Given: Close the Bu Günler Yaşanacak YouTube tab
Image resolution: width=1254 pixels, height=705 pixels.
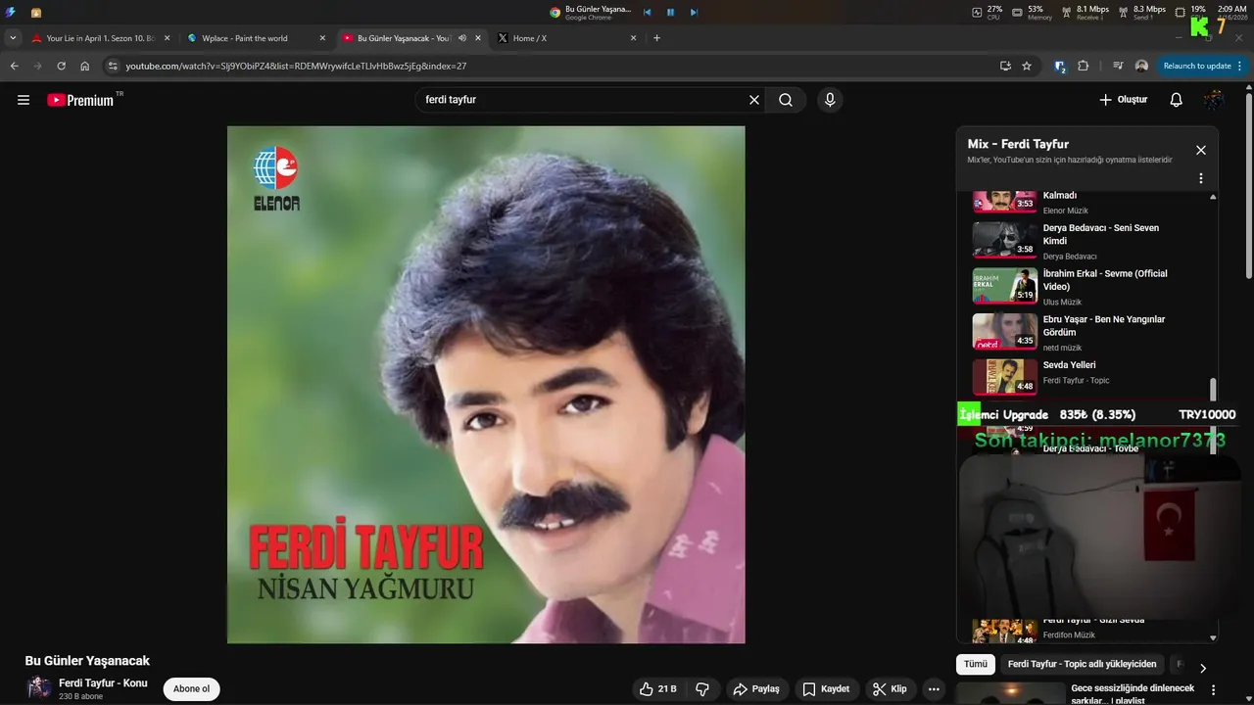Looking at the screenshot, I should [x=477, y=38].
